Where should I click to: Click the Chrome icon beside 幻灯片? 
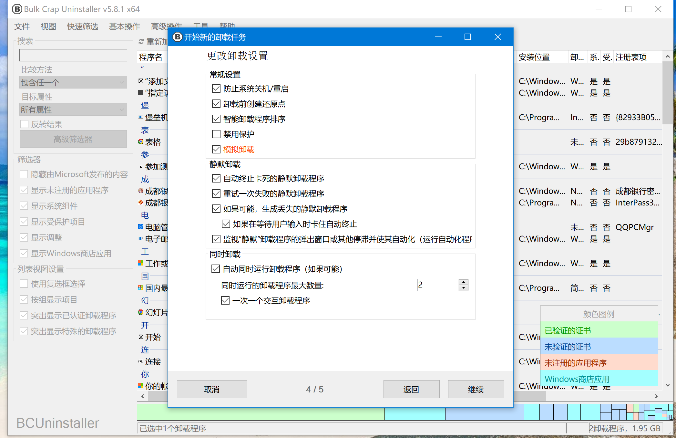click(141, 312)
